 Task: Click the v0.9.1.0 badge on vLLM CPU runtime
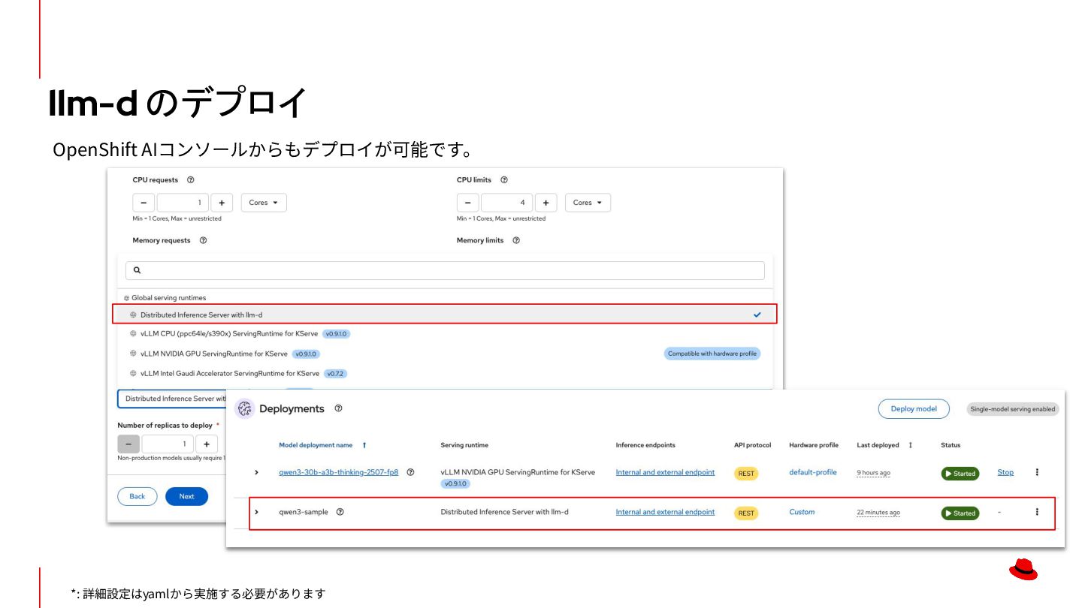337,334
